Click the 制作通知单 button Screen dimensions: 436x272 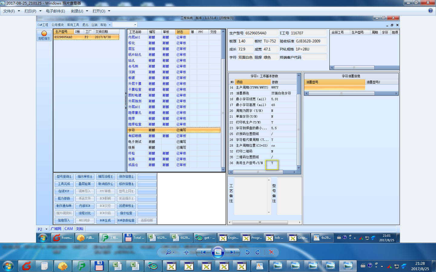click(x=64, y=206)
